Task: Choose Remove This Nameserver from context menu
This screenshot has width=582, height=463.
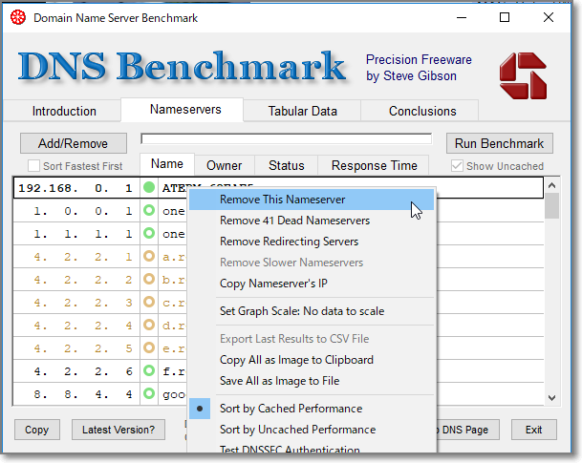Action: (283, 200)
